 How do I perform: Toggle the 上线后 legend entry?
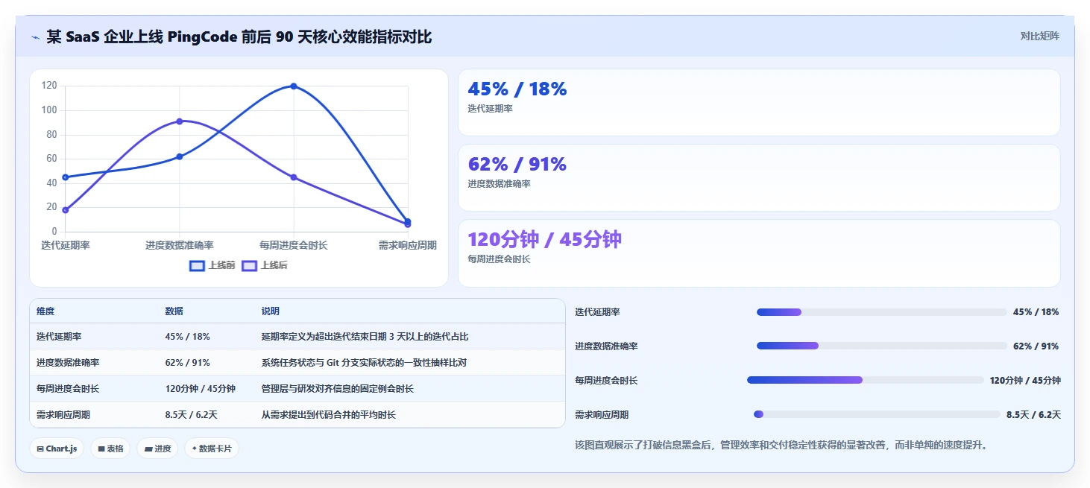point(265,265)
